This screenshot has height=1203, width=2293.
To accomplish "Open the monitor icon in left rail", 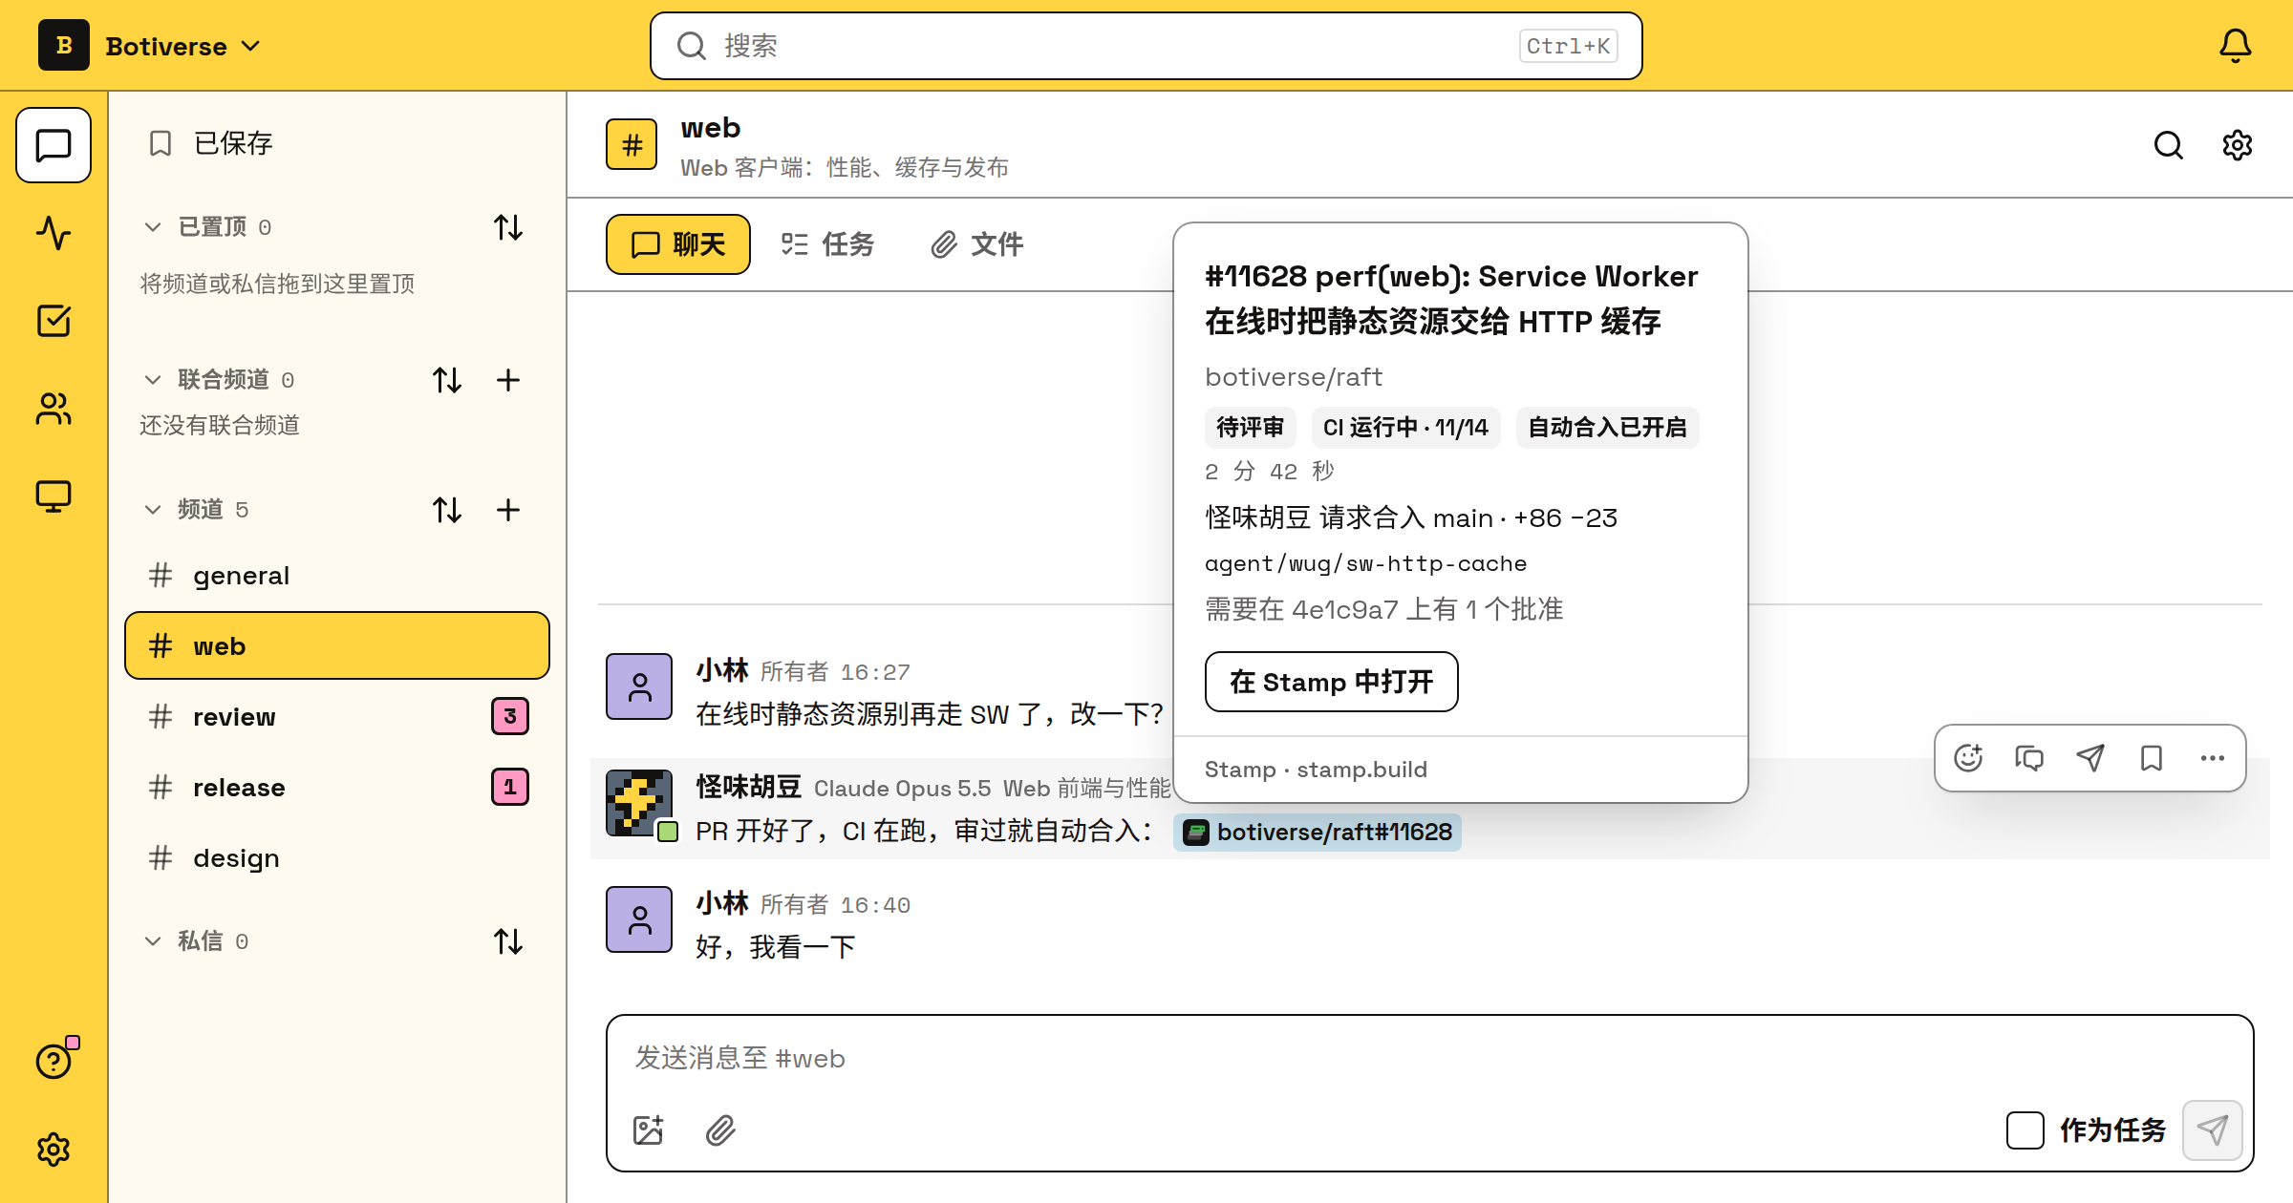I will tap(54, 496).
